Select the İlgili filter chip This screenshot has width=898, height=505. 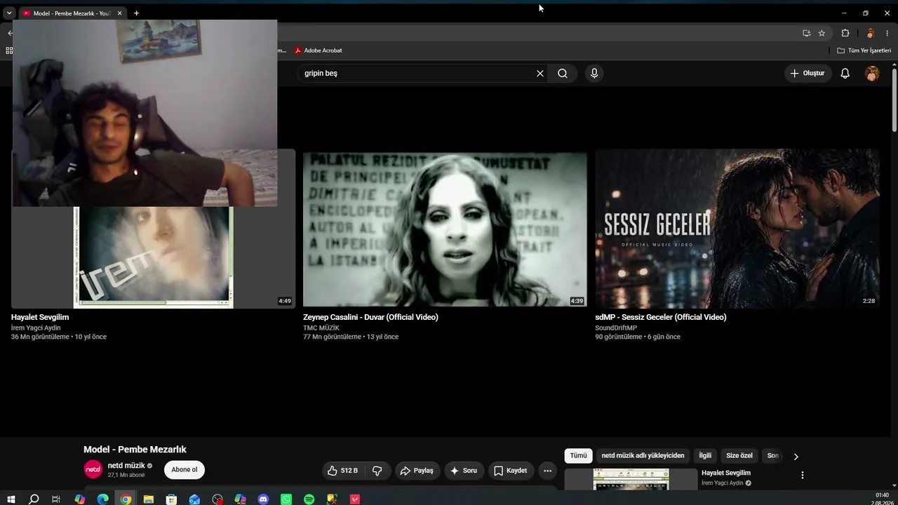705,456
